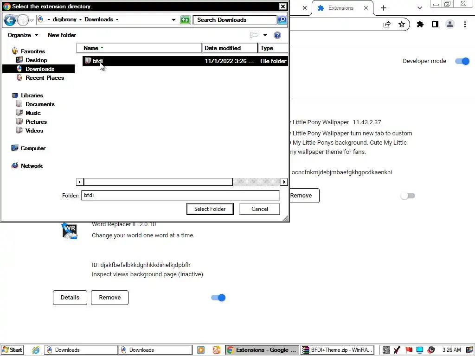The image size is (475, 356).
Task: Open the address bar history dropdown
Action: (173, 19)
